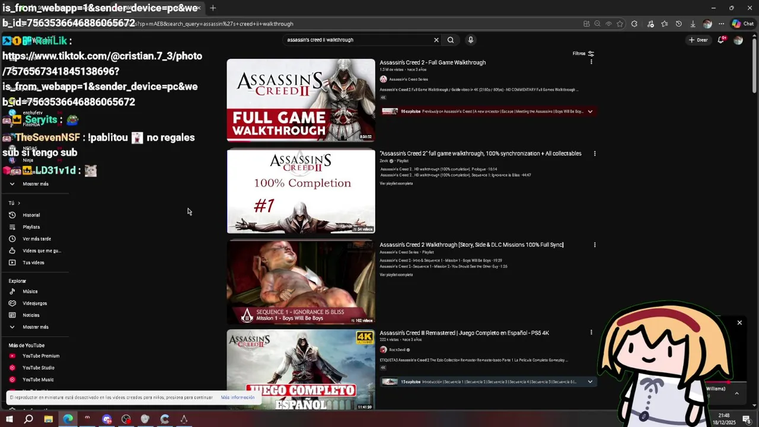This screenshot has width=759, height=427.
Task: Click the Crear button
Action: pyautogui.click(x=698, y=40)
